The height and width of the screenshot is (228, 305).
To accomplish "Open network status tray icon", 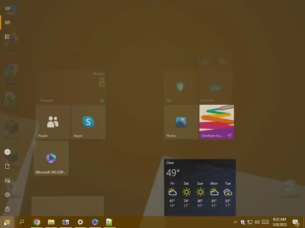I will coord(250,222).
